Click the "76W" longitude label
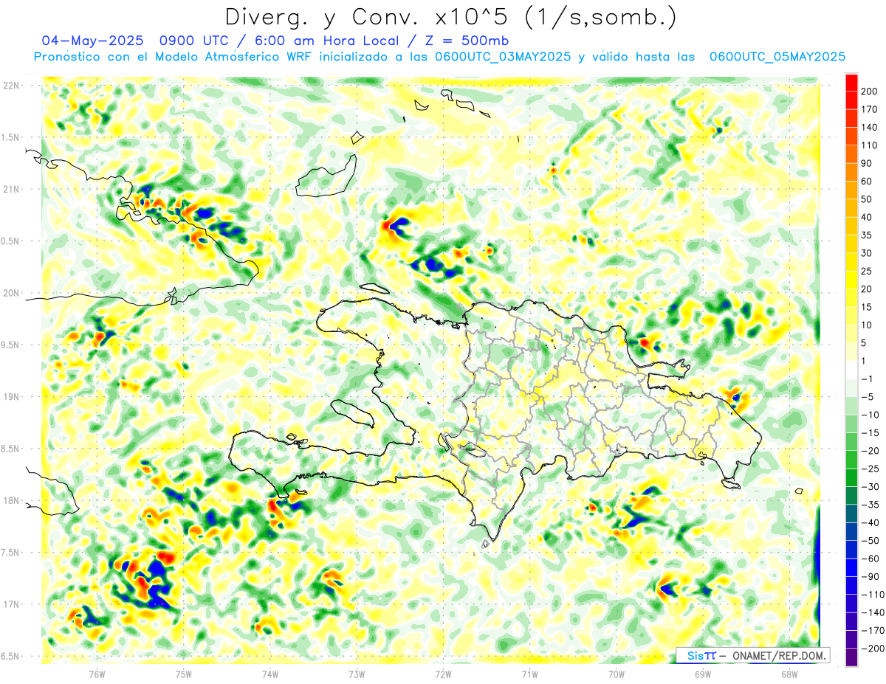Screen dimensions: 886x684 [x=97, y=674]
